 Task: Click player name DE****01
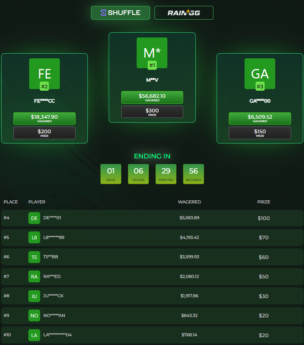pos(52,218)
